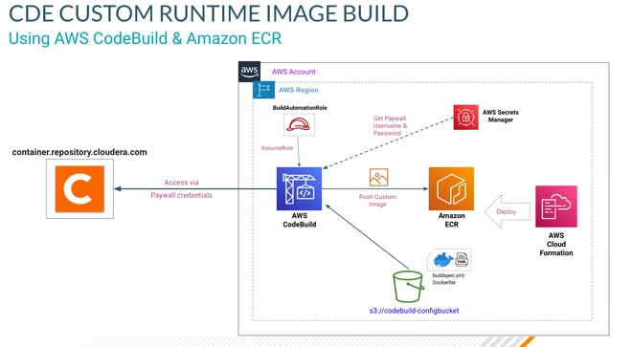Screen dimensions: 632x347
Task: Click the AWS Secrets Manager icon
Action: tap(465, 118)
